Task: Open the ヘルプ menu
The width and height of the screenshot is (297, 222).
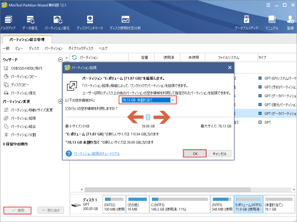Action: pyautogui.click(x=103, y=48)
